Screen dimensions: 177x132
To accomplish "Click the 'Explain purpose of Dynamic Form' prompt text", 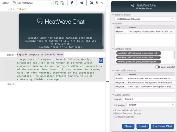I will [x=40, y=54].
